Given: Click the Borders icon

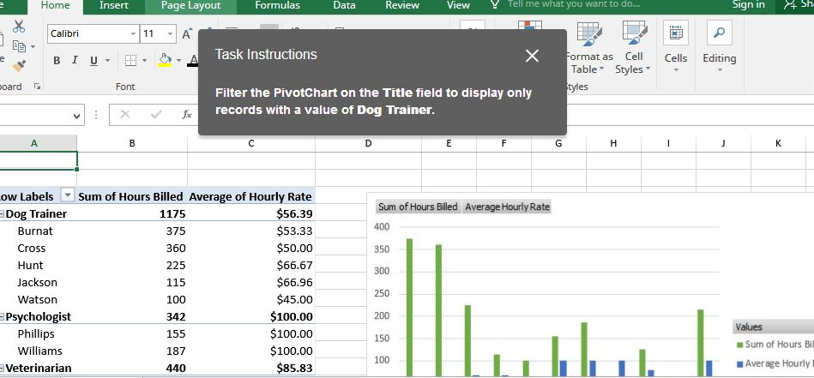Looking at the screenshot, I should click(131, 61).
